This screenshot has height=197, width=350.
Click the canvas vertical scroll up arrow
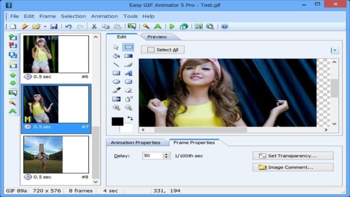(334, 62)
